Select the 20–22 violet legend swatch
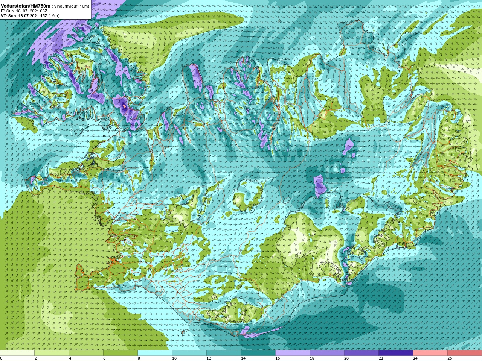The height and width of the screenshot is (361, 482). point(361,353)
